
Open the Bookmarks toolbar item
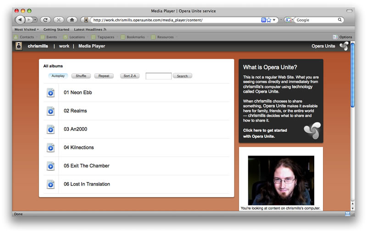pos(133,37)
